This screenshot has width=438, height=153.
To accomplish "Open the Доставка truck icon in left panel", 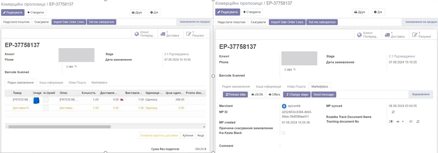I will [163, 34].
